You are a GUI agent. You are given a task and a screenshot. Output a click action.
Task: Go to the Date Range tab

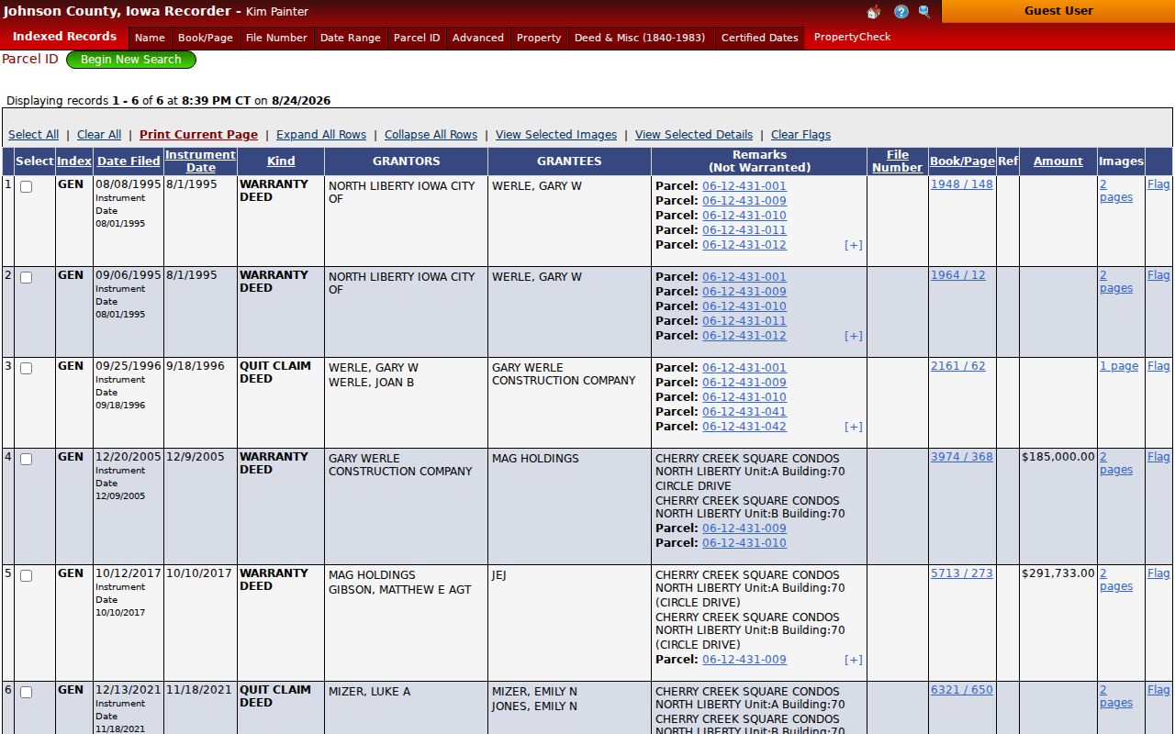[x=351, y=38]
